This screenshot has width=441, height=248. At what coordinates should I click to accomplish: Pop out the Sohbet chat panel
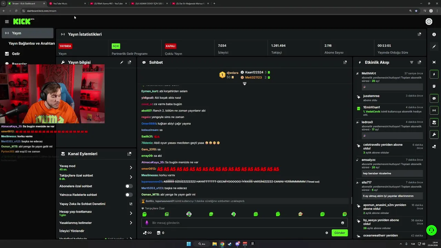click(x=345, y=62)
